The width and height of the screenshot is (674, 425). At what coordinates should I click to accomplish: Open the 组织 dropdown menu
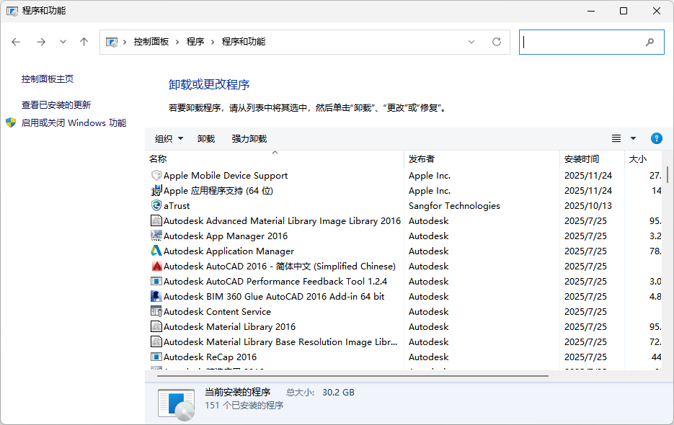[x=169, y=139]
